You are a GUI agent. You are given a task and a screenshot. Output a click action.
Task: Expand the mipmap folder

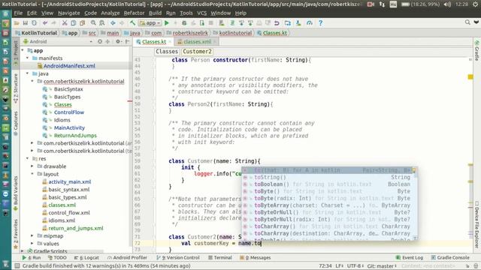[32, 235]
